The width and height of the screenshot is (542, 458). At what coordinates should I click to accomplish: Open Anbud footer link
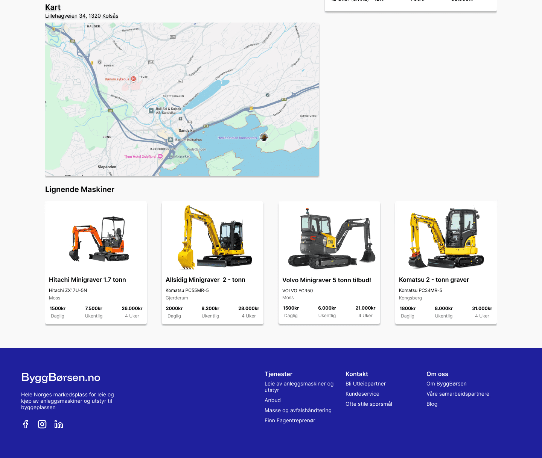point(273,400)
